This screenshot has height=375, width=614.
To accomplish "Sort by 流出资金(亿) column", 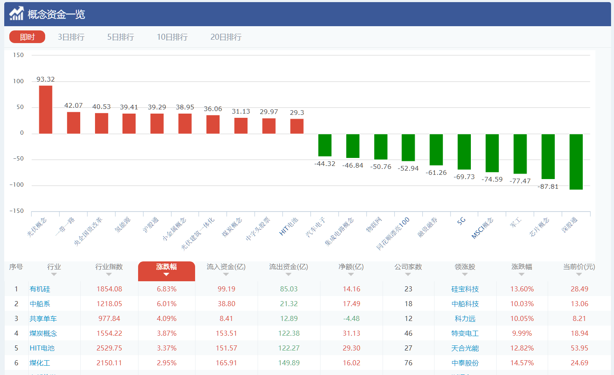I will 288,267.
